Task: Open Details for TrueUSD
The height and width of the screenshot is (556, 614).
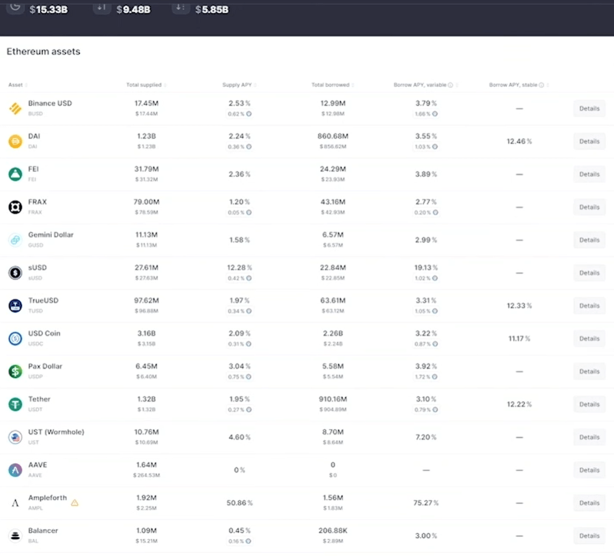Action: tap(589, 306)
